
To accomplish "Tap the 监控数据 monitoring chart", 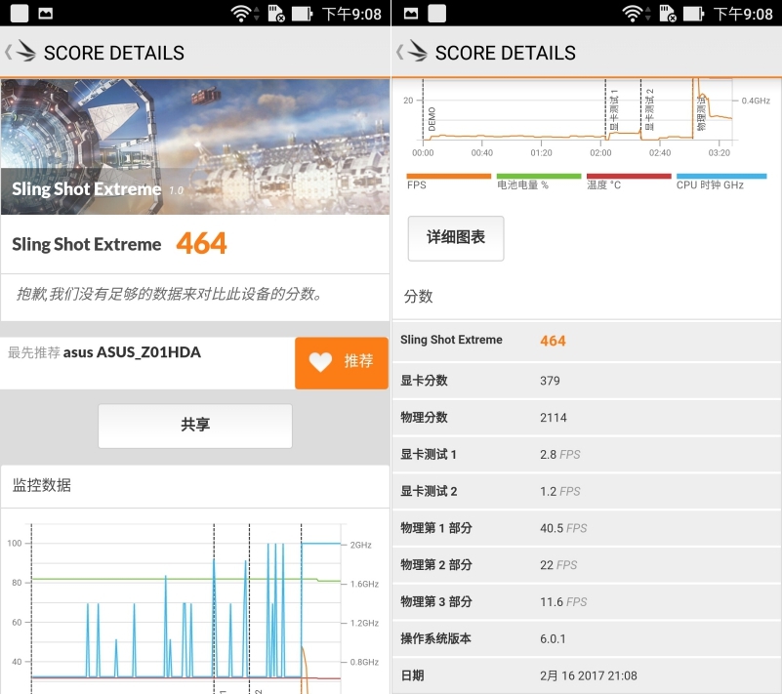I will pos(185,605).
